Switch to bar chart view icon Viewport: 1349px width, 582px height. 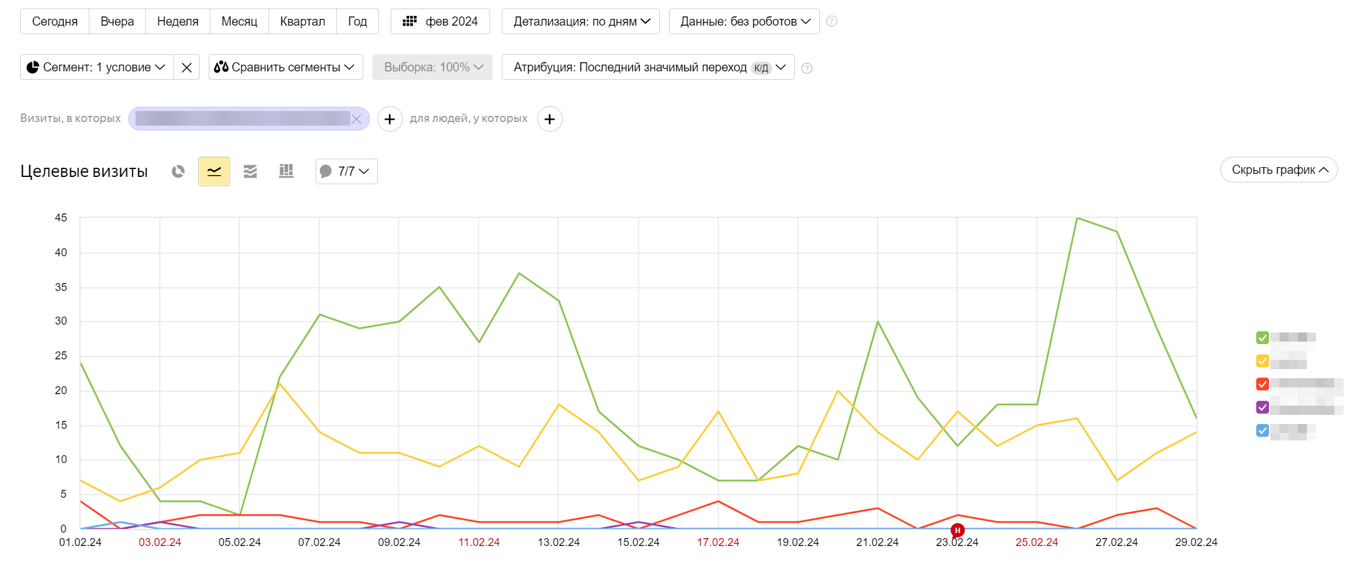tap(286, 171)
